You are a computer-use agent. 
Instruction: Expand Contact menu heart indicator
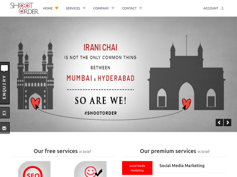point(141,8)
